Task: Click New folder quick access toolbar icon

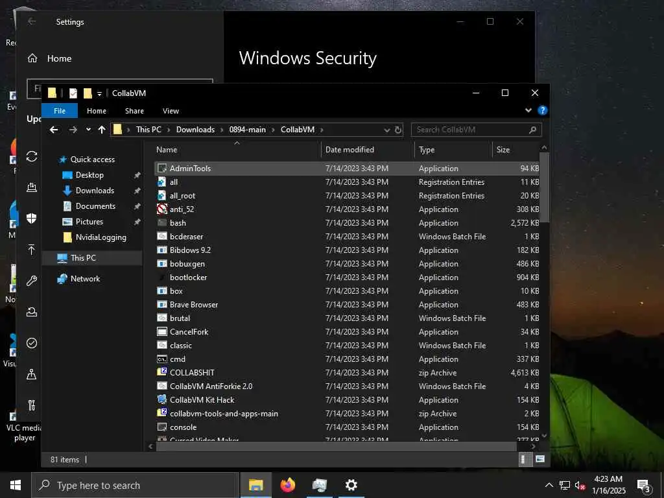Action: [x=88, y=93]
